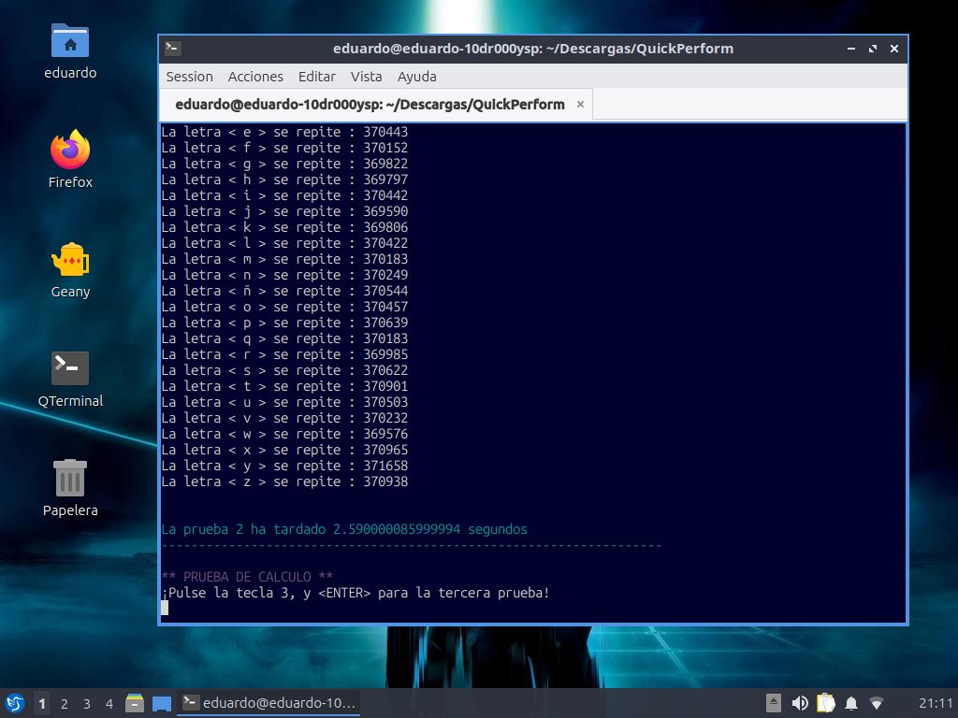The image size is (958, 718).
Task: Click the letra e count 370443
Action: (385, 132)
